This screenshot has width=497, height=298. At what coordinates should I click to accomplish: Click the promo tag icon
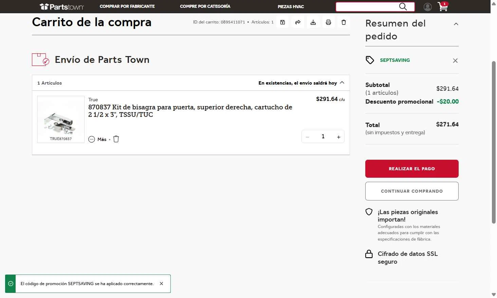[x=370, y=60]
